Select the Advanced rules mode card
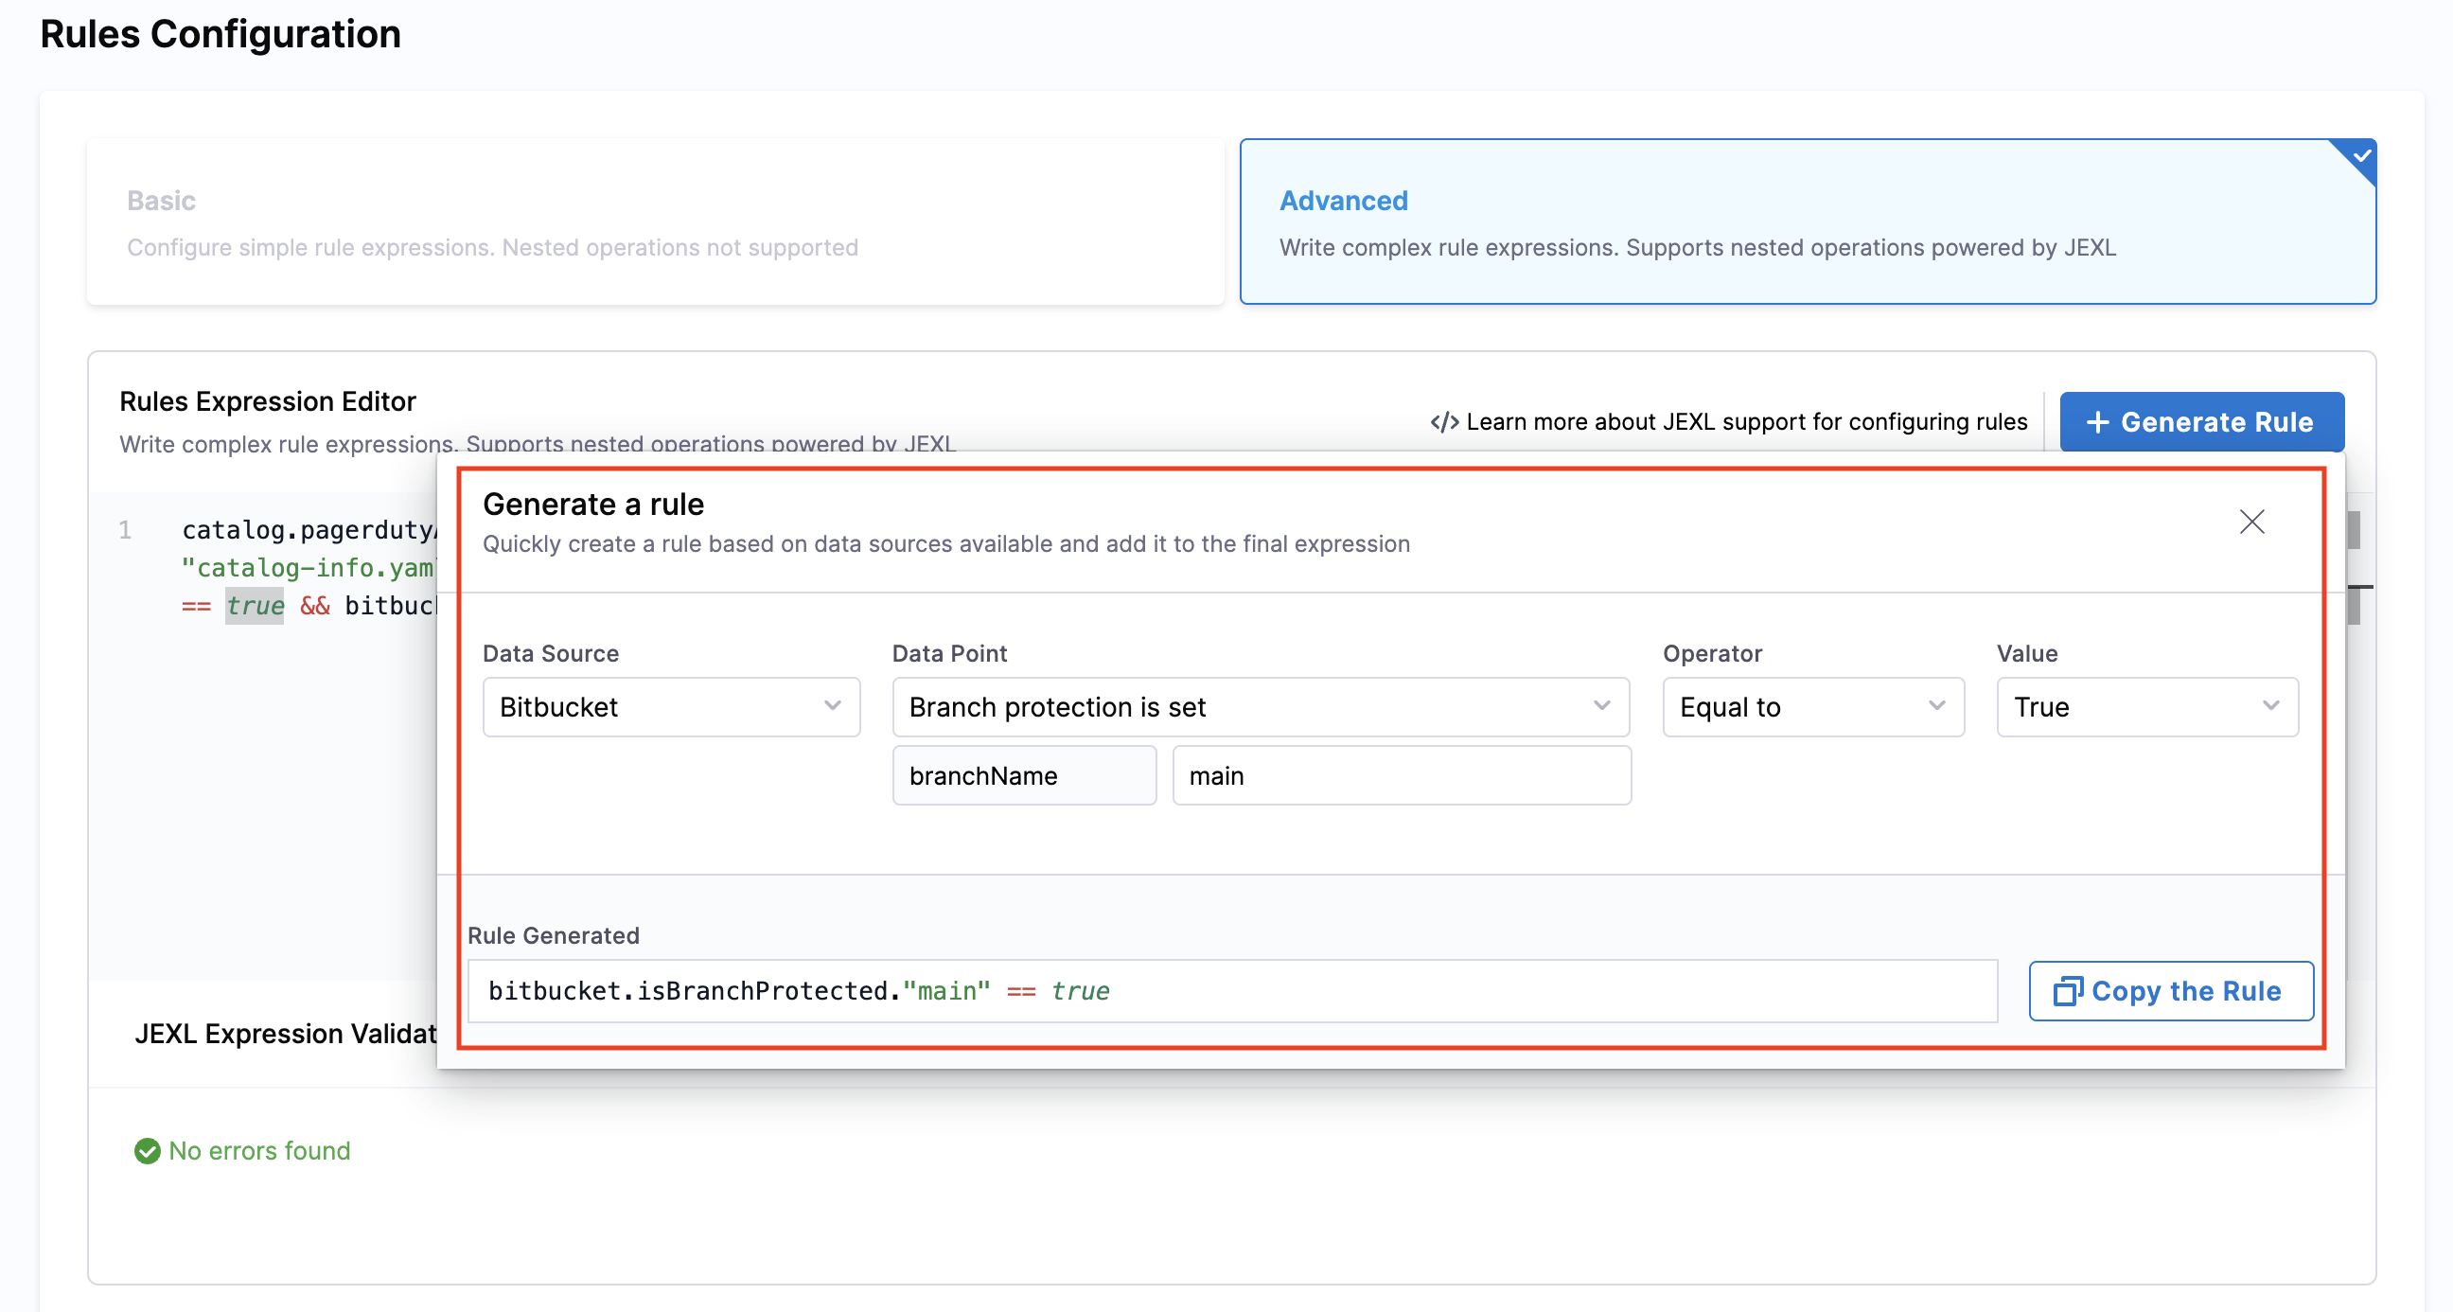Image resolution: width=2453 pixels, height=1312 pixels. click(x=1807, y=222)
